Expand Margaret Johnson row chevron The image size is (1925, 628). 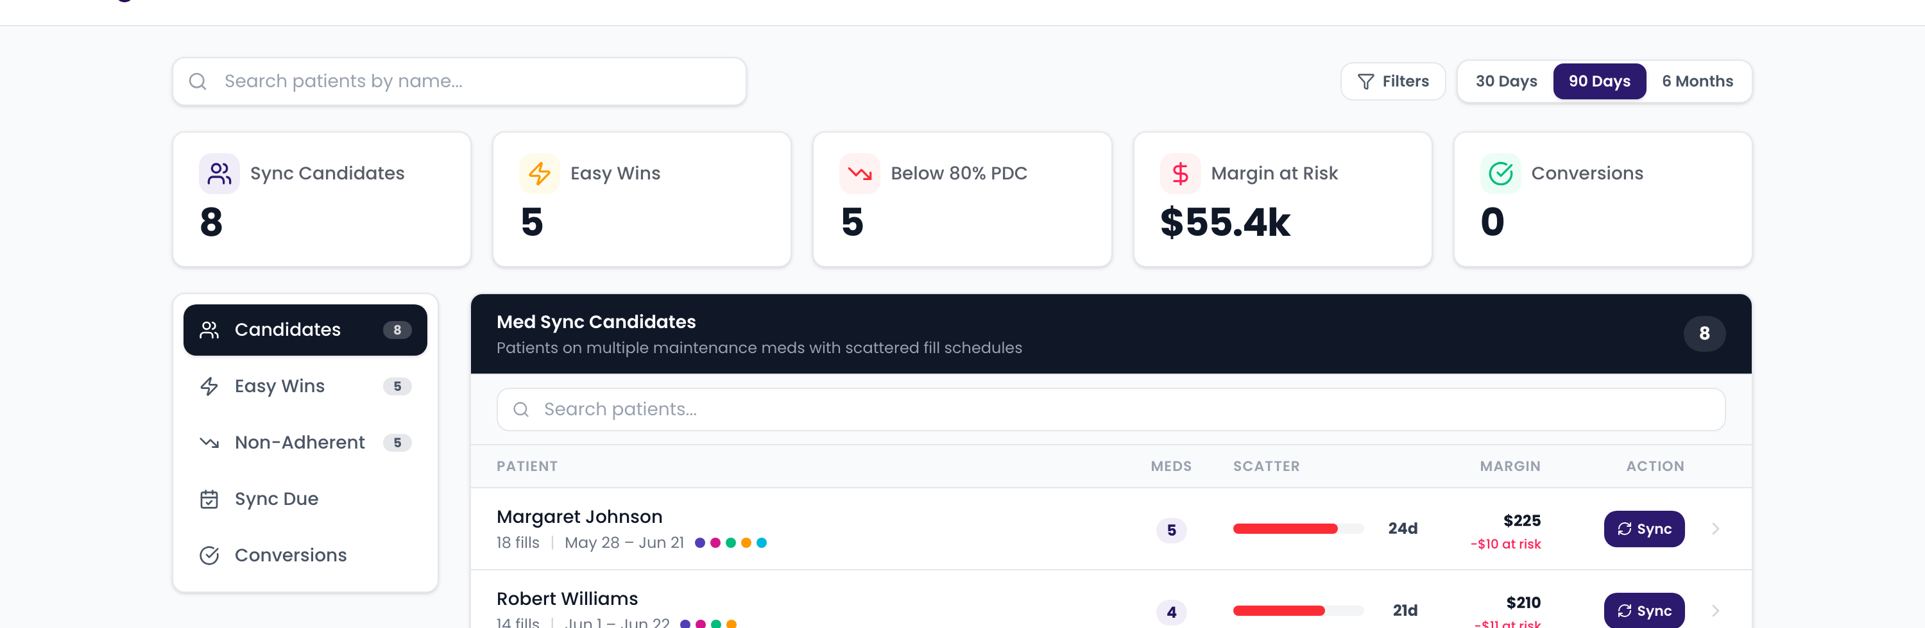1715,529
